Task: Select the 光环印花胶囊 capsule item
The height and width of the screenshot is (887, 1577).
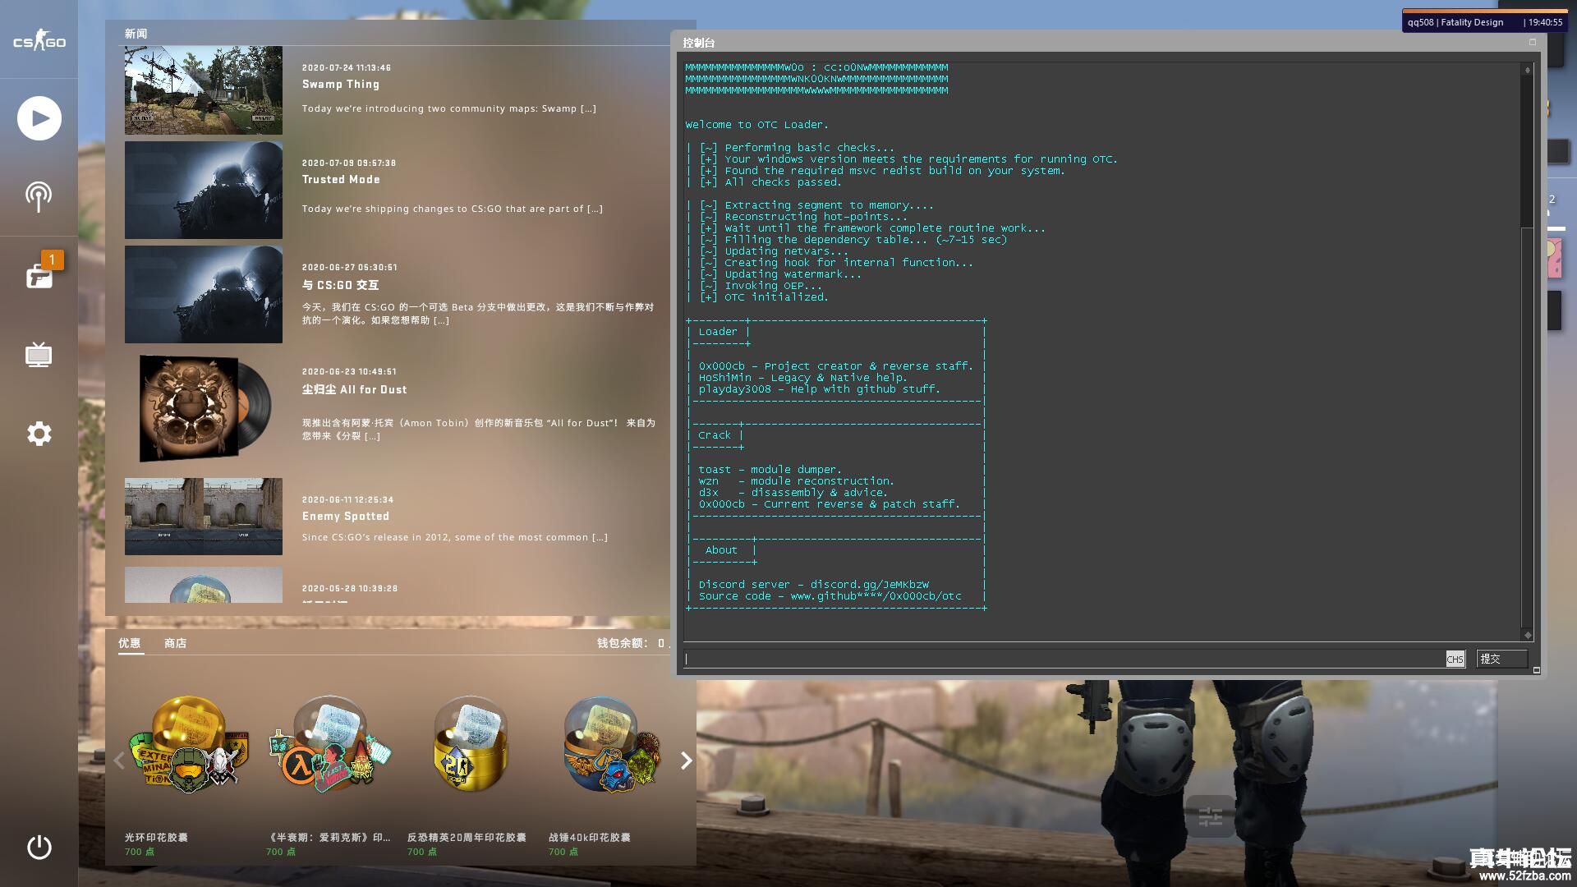Action: (x=189, y=776)
